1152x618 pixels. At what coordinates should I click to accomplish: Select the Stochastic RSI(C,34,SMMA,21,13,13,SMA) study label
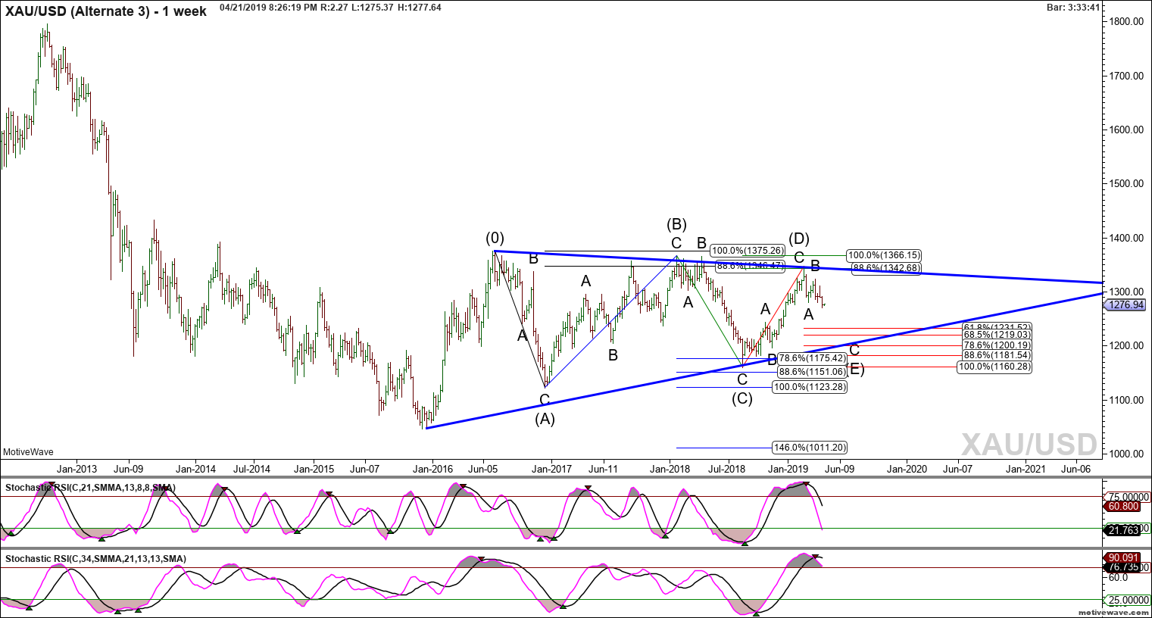95,559
